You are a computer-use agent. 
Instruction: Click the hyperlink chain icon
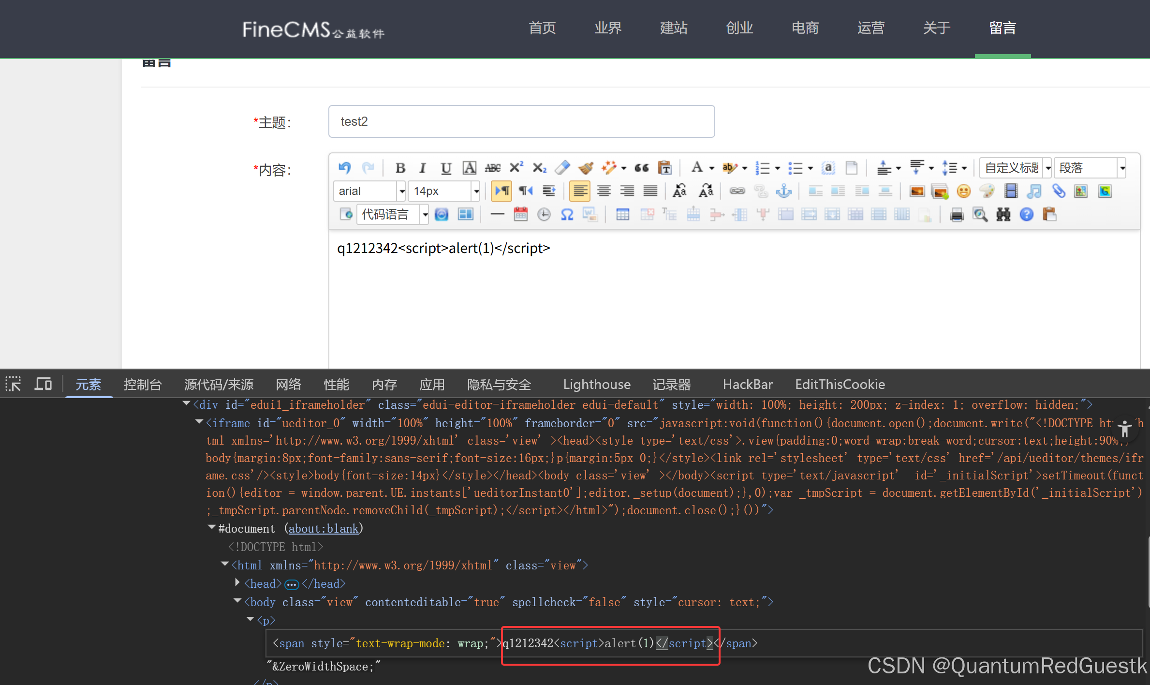point(737,191)
